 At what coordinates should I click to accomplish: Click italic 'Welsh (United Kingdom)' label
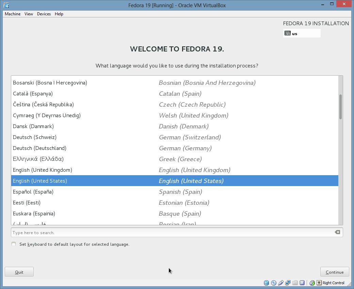click(x=194, y=116)
